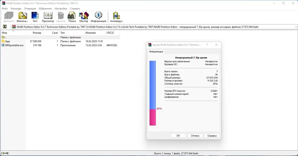The height and width of the screenshot is (156, 298).
Task: Click the archive path address field
Action: point(154,27)
